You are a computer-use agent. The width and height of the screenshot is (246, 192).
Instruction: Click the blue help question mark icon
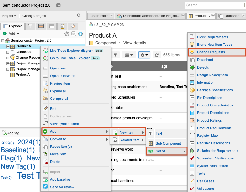(80, 33)
